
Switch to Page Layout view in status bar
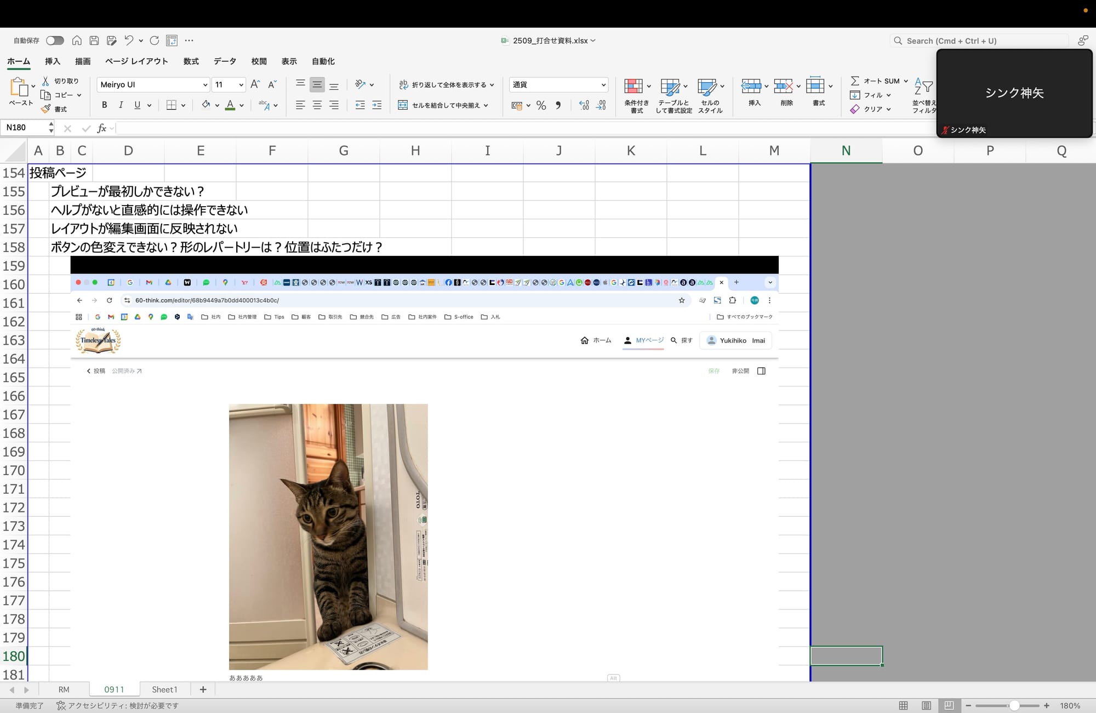[x=926, y=705]
